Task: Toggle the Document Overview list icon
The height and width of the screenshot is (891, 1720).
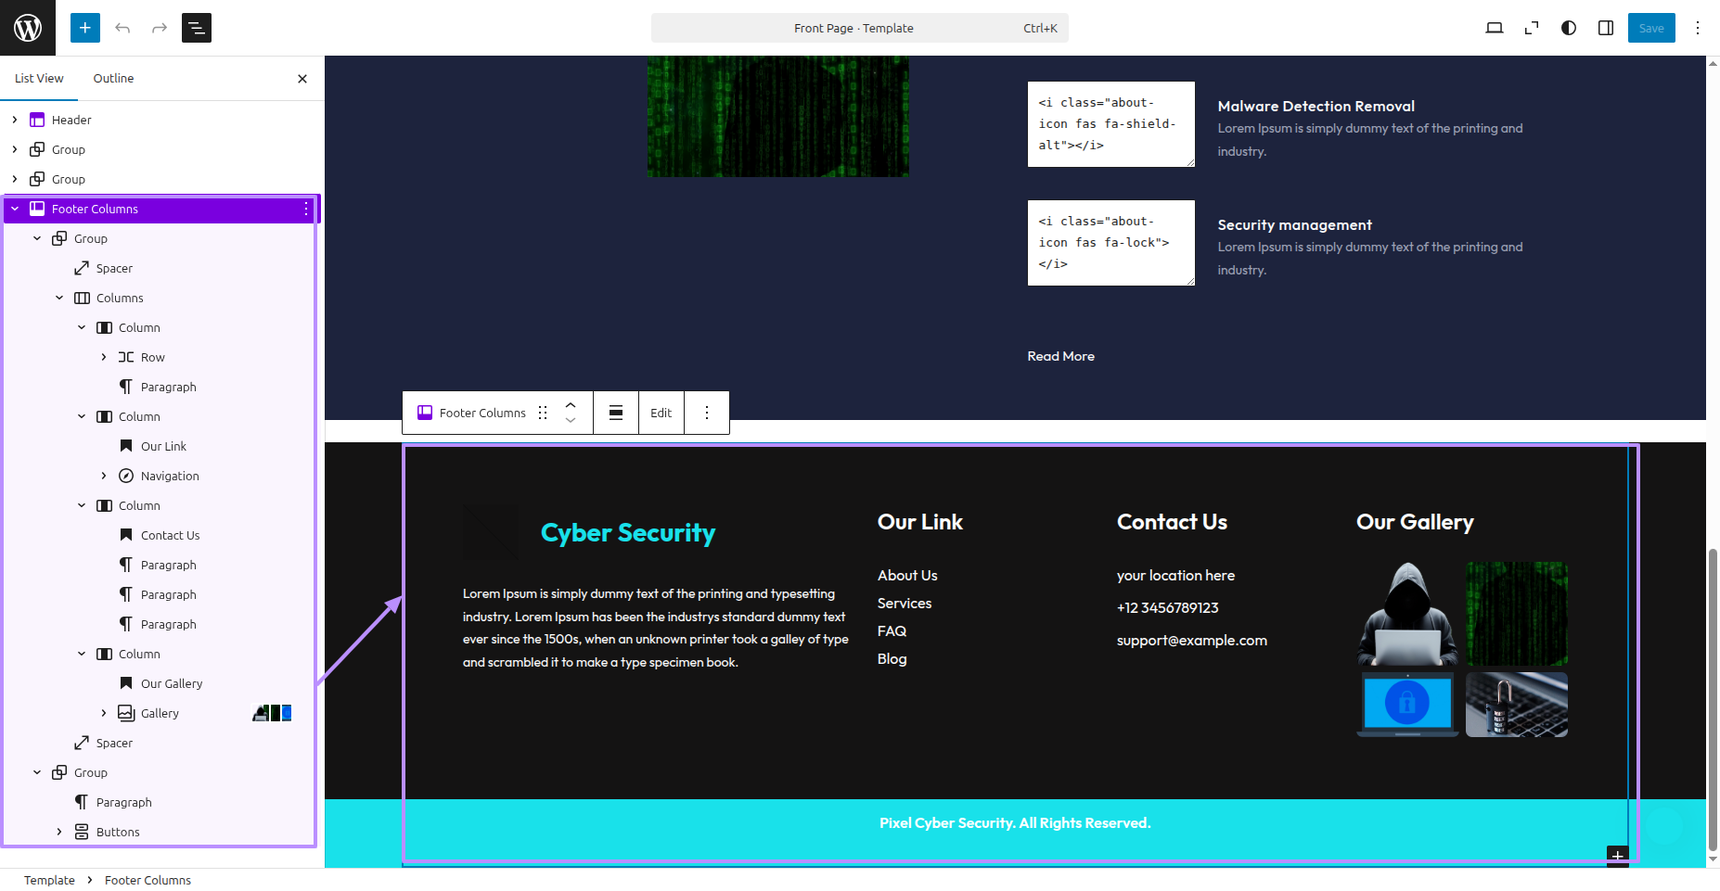Action: tap(197, 28)
